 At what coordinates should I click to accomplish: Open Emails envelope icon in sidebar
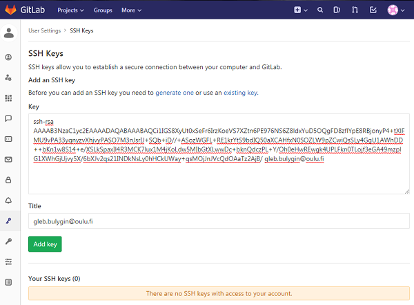click(x=8, y=160)
